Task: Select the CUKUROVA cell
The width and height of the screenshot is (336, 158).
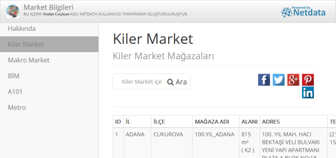Action: (x=172, y=143)
